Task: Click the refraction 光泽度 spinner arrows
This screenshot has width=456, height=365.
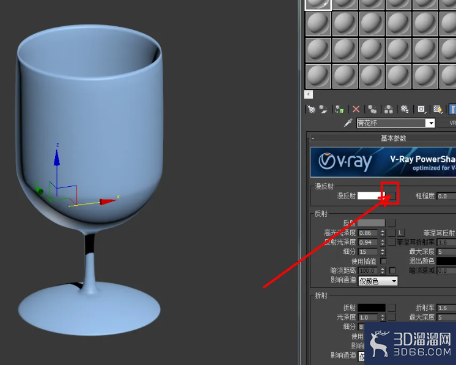Action: click(x=383, y=317)
